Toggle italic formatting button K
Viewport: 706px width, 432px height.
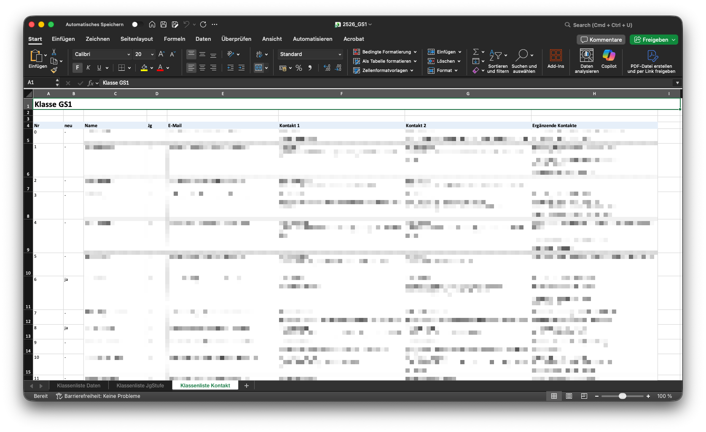pyautogui.click(x=88, y=68)
